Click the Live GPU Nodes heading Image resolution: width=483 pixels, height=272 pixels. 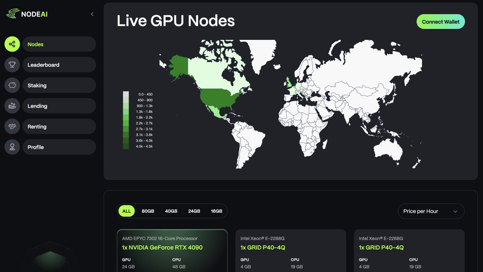pyautogui.click(x=176, y=21)
